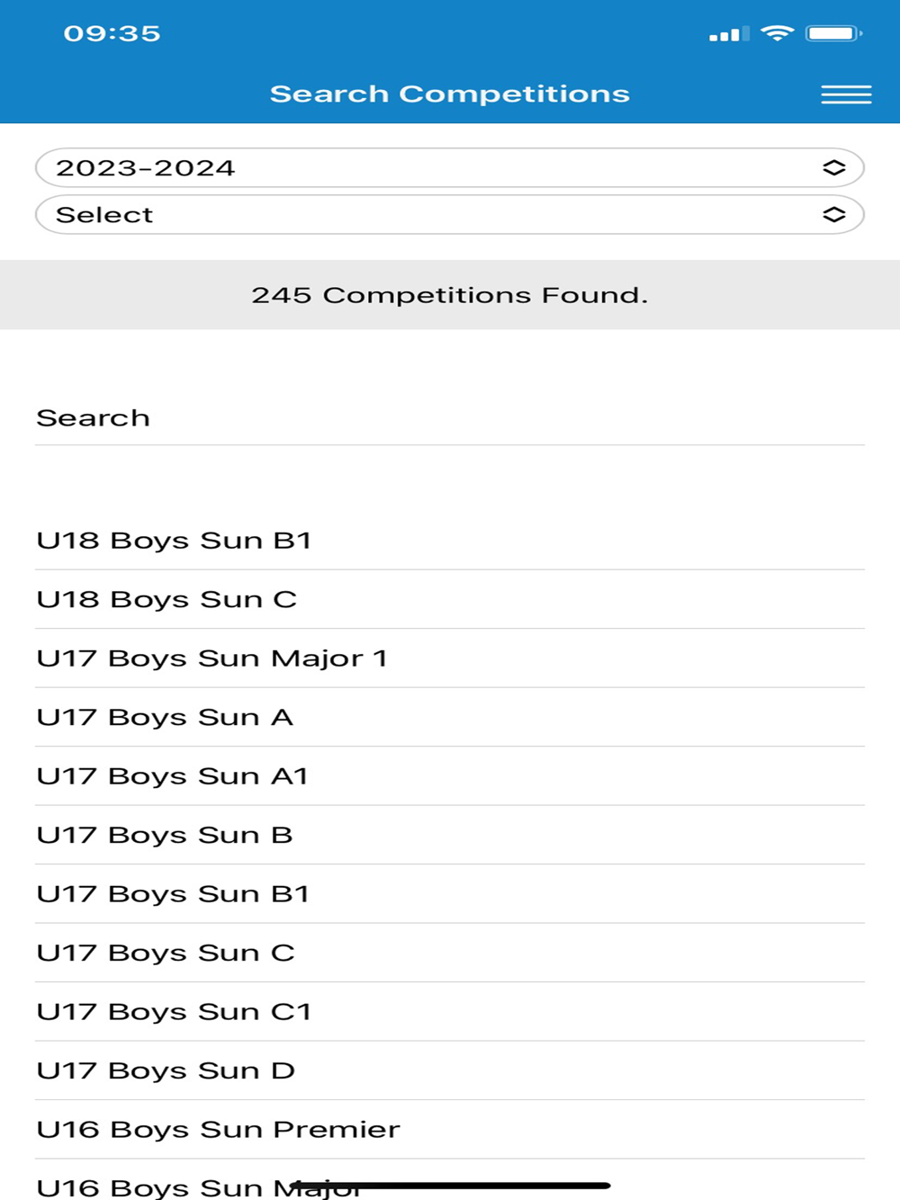Choose U17 Boys Sun A competition
This screenshot has width=900, height=1200.
coord(165,718)
